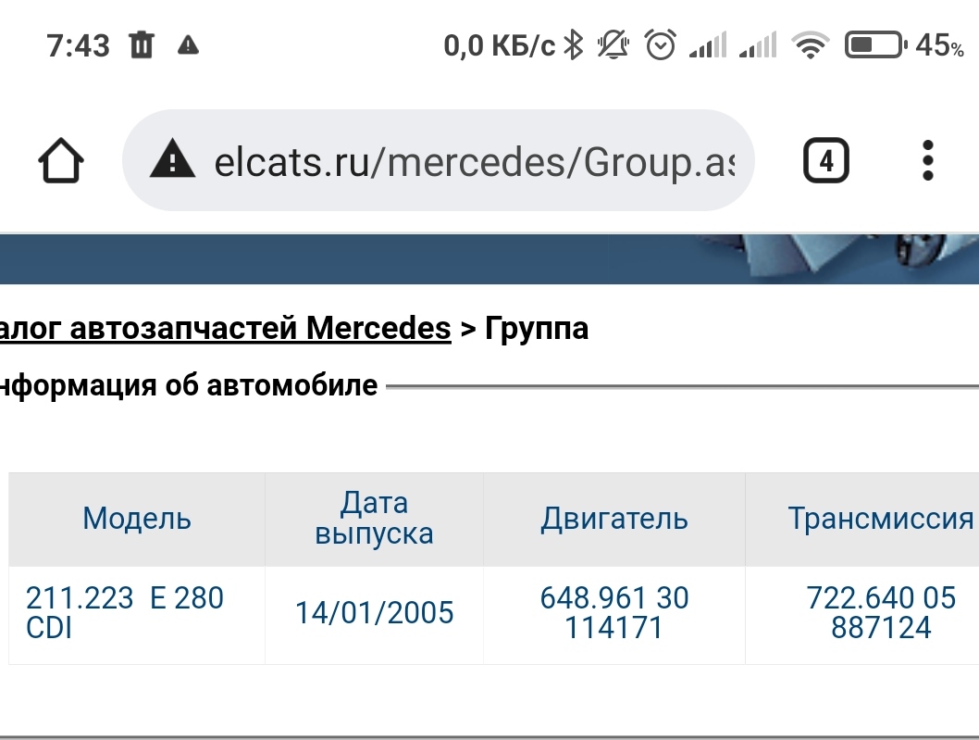The width and height of the screenshot is (979, 740).
Task: Select the engine number 648.961 cell
Action: tap(613, 612)
